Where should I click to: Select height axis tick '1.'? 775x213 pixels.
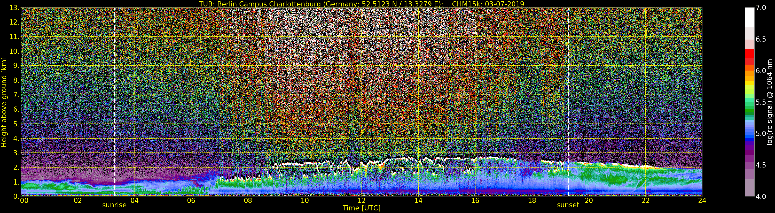point(16,182)
